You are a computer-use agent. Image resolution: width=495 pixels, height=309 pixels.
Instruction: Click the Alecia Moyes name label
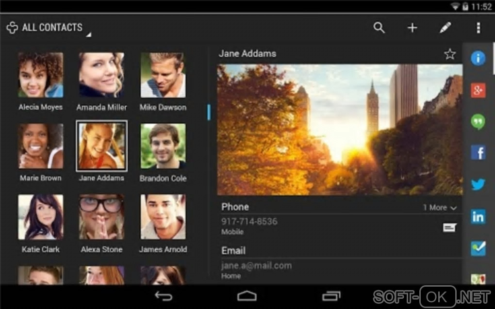pos(40,107)
